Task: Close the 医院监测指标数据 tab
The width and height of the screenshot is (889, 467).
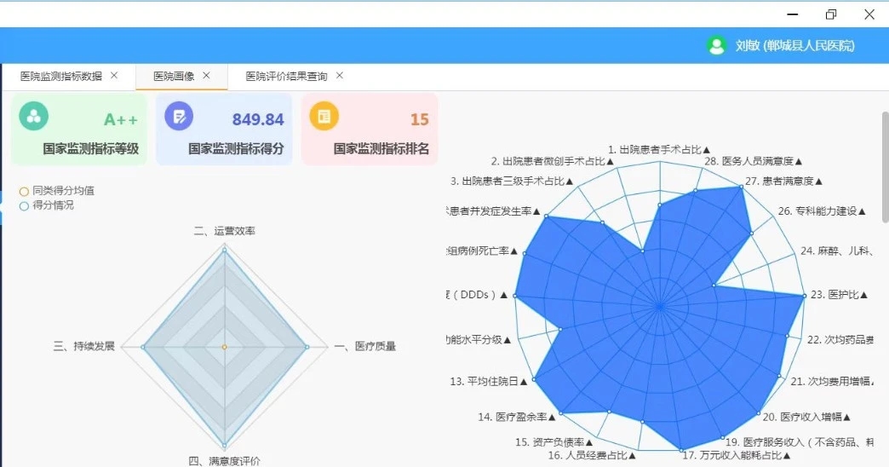Action: 114,76
